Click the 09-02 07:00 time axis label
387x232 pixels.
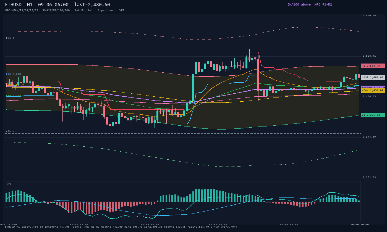[x=79, y=225]
